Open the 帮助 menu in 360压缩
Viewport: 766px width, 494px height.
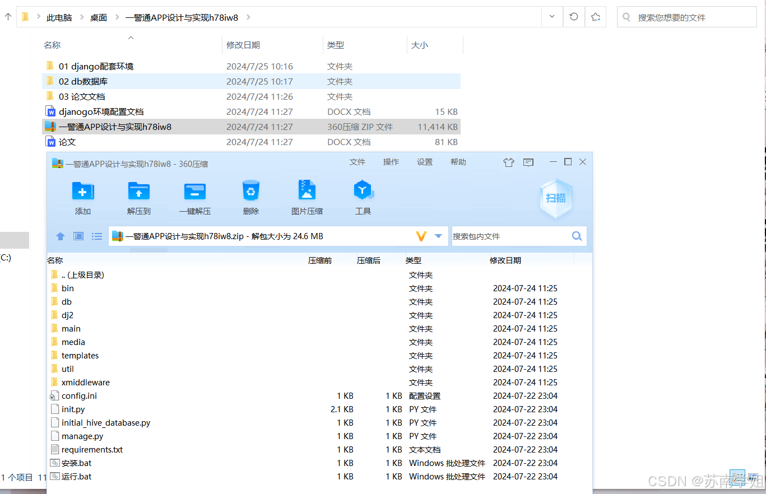(x=458, y=162)
